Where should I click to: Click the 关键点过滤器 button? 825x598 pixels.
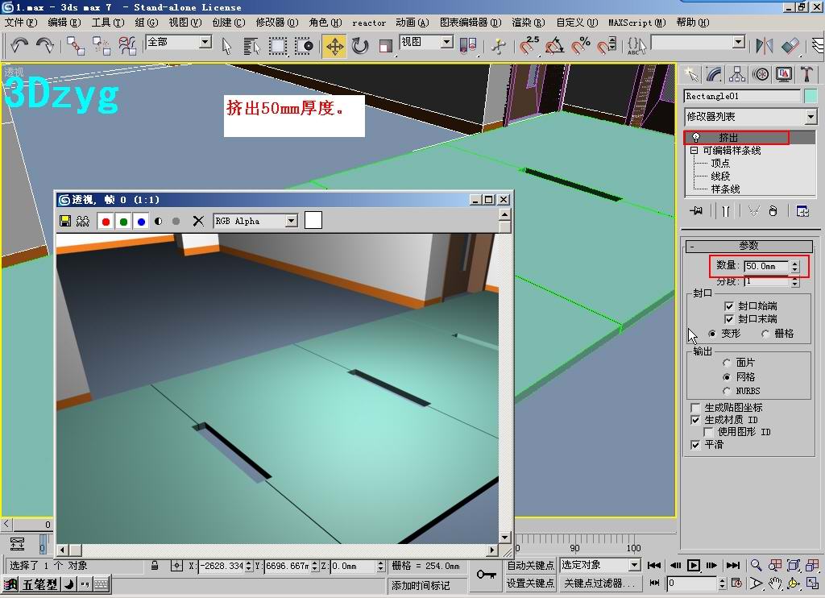(599, 583)
